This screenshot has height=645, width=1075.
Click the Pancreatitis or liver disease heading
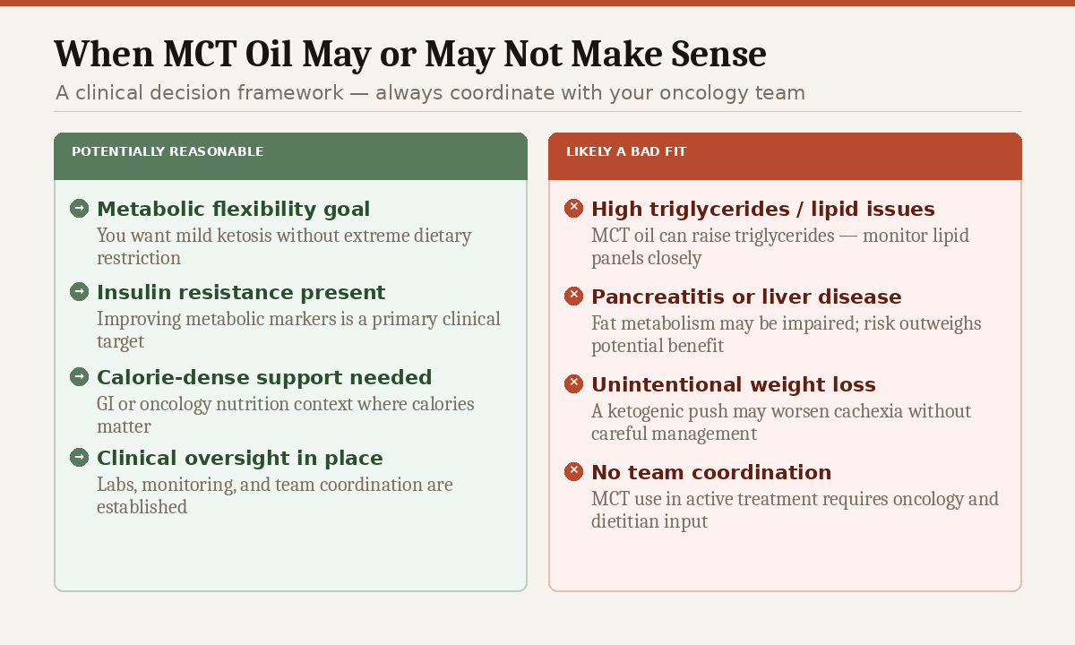click(x=746, y=297)
